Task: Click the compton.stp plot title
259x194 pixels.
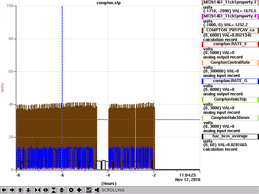Action: [108, 3]
